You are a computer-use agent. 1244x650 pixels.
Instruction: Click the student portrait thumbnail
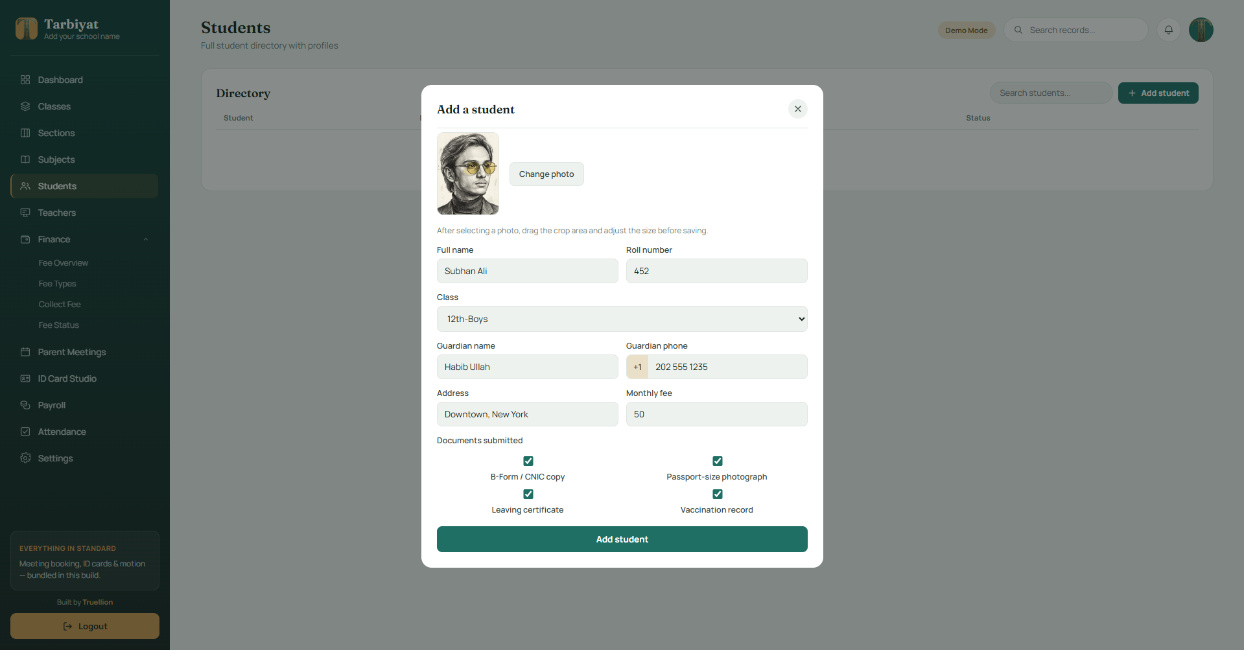(468, 174)
